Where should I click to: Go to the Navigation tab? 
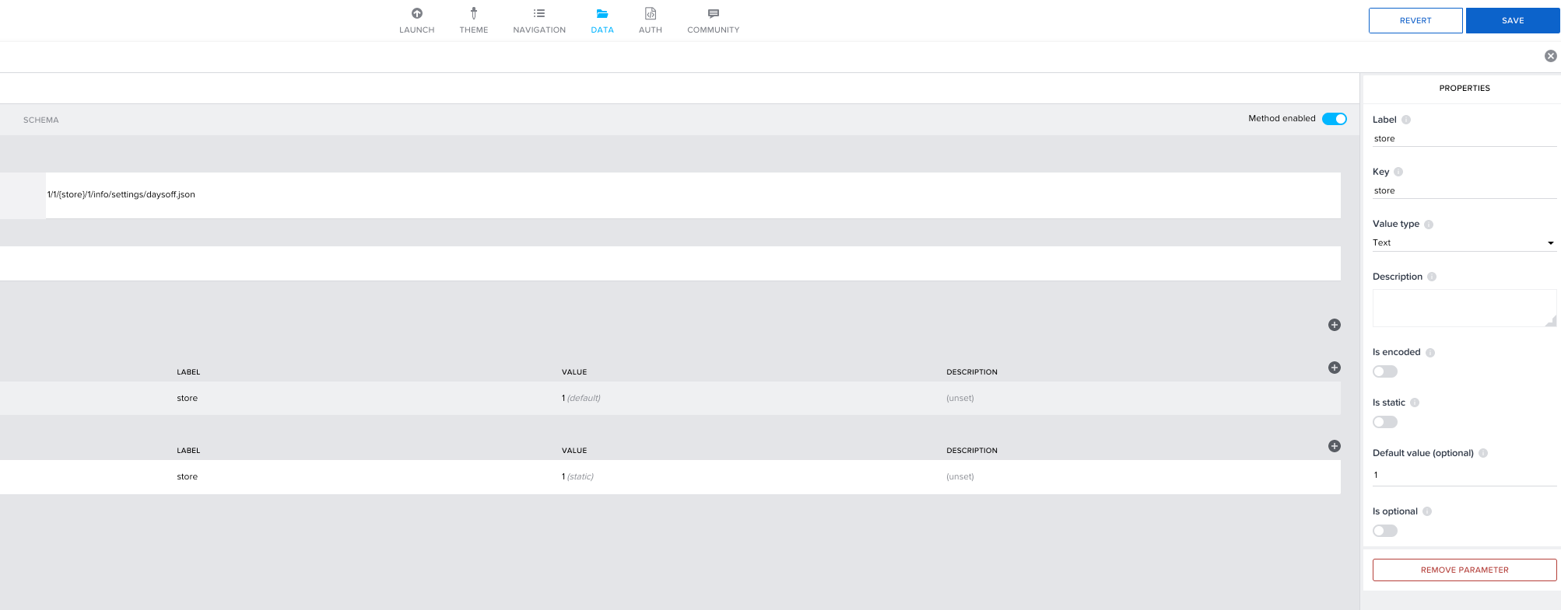point(539,21)
